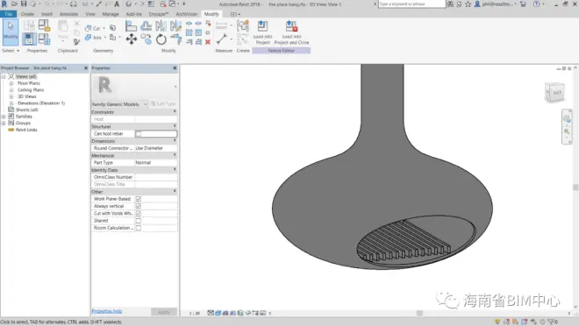Click the search keyword input field
579x326 pixels.
(411, 4)
